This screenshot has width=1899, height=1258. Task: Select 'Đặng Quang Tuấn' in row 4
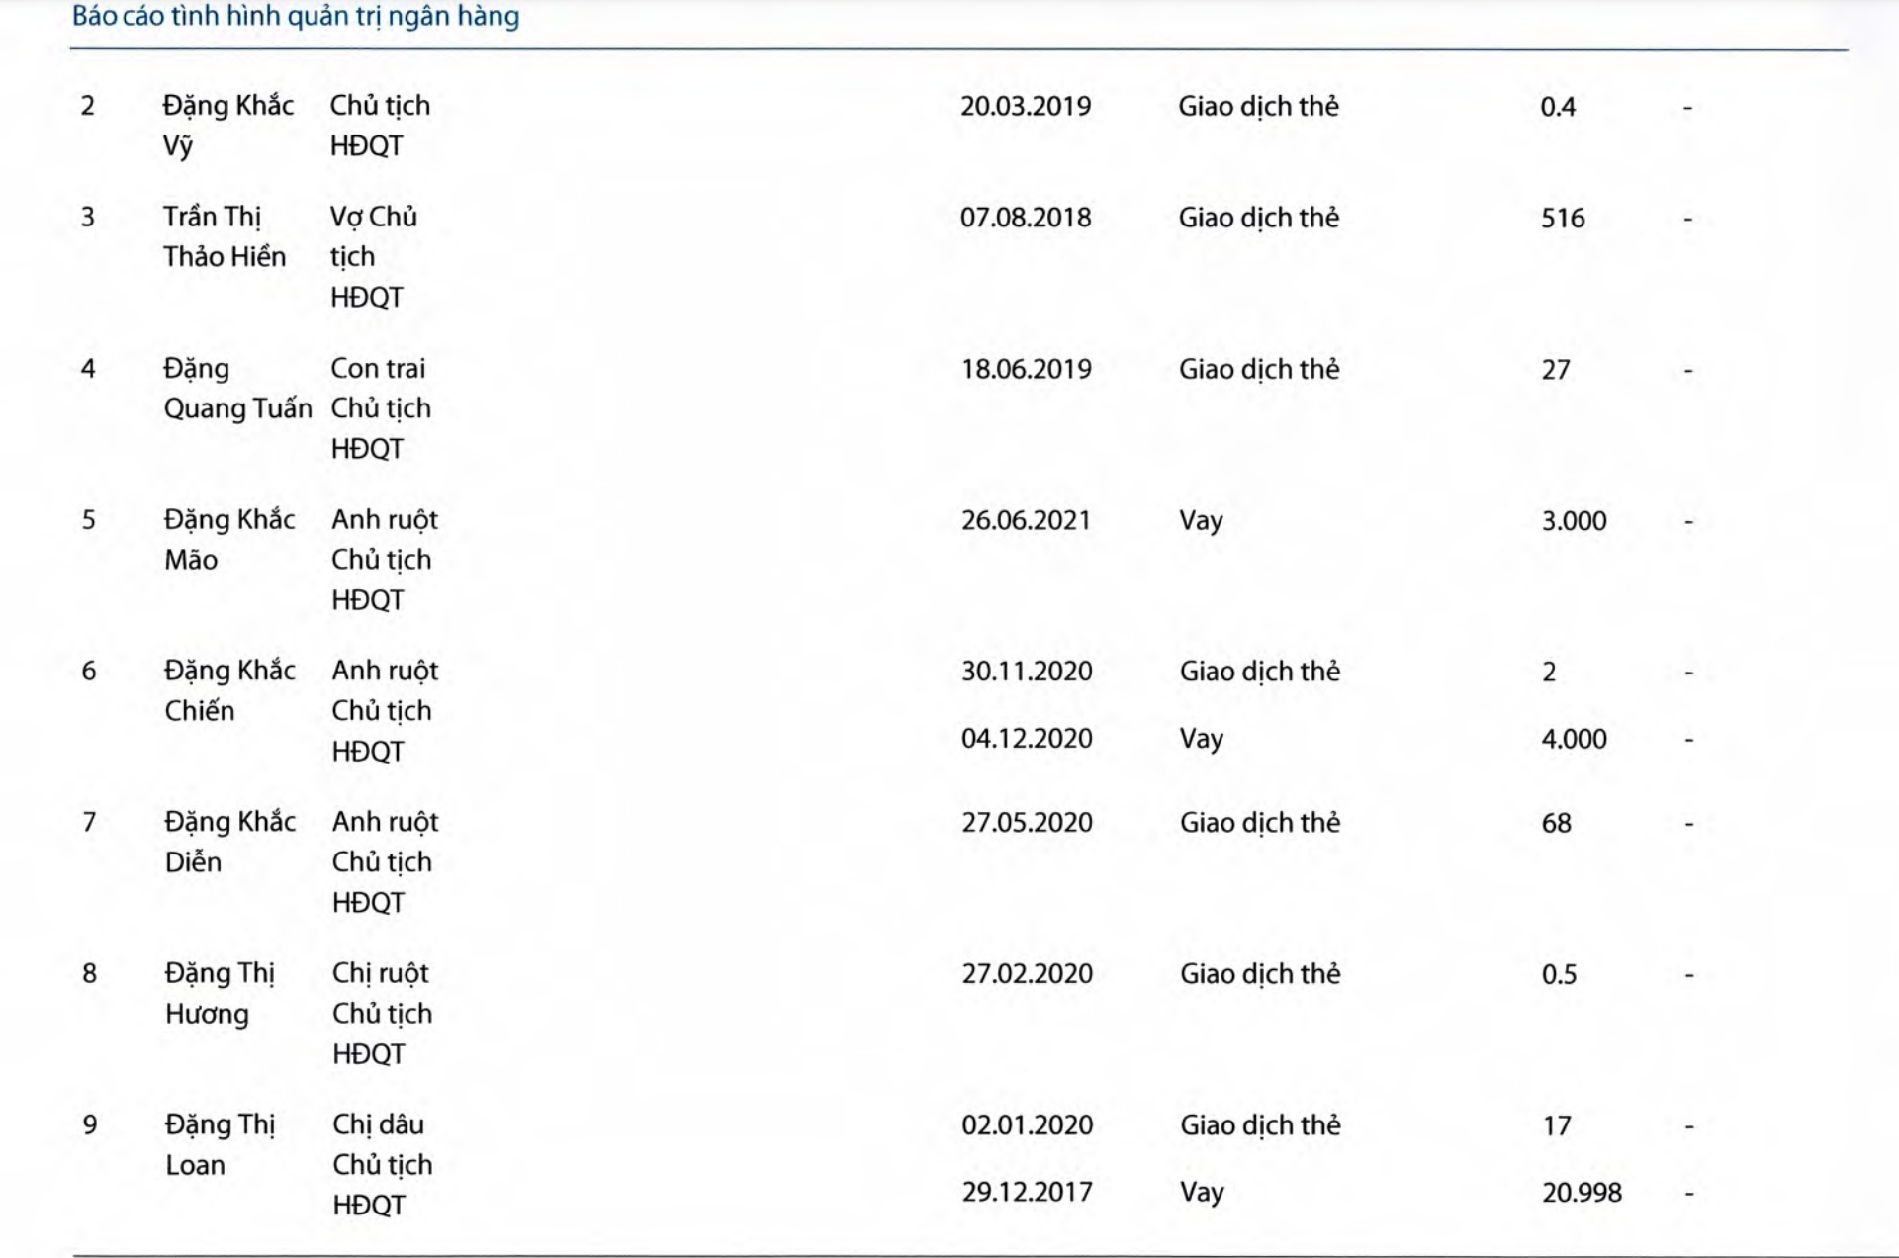click(237, 388)
